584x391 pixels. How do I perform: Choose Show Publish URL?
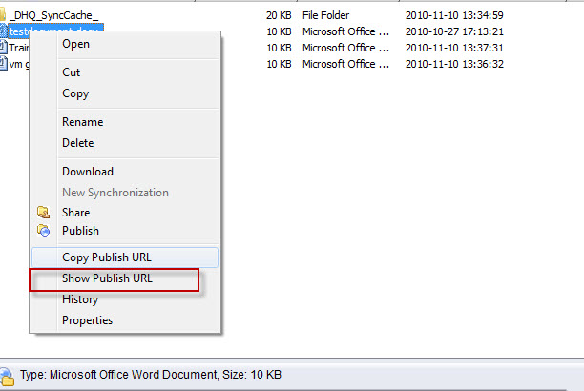(107, 278)
